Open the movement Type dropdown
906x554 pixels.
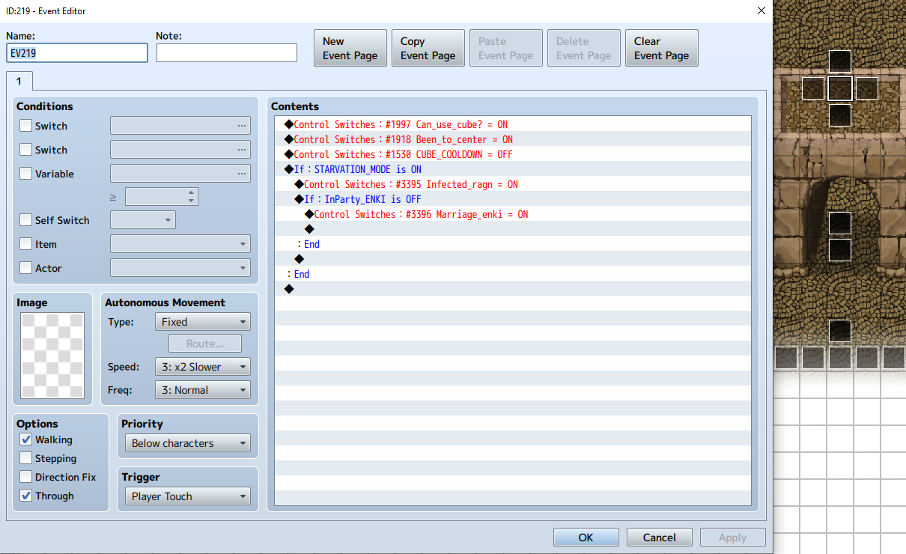click(x=202, y=322)
